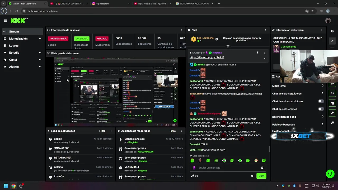
Task: Click the stream preview thumbnail
Action: tap(116, 92)
